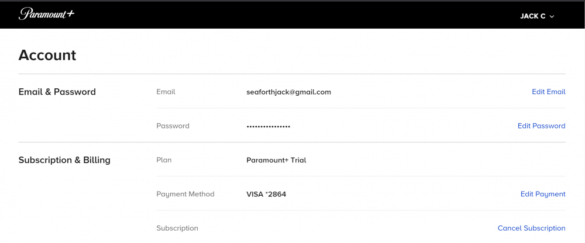Screen dimensions: 585x243
Task: Click the empty black header bar area
Action: [292, 15]
